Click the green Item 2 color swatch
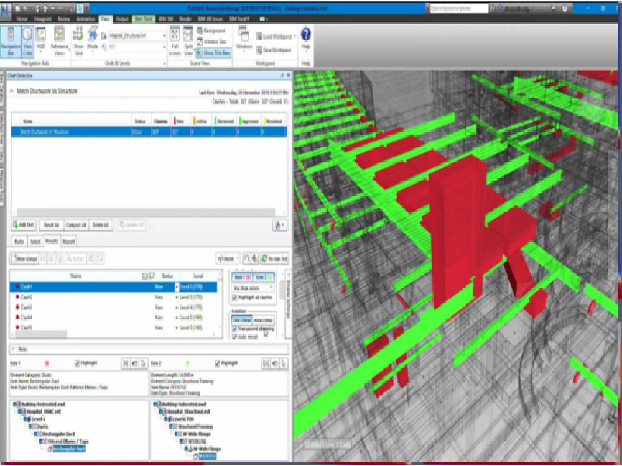Image resolution: width=622 pixels, height=466 pixels. 188,363
